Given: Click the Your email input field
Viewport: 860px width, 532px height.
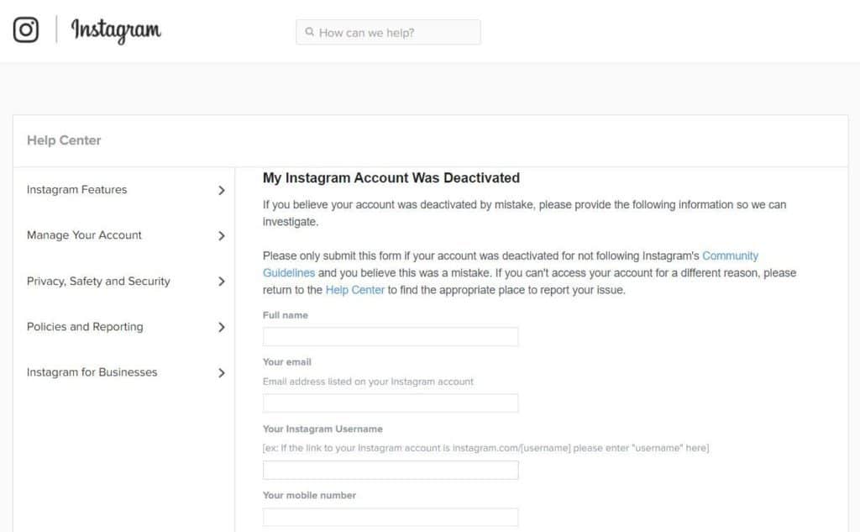Looking at the screenshot, I should pyautogui.click(x=391, y=403).
